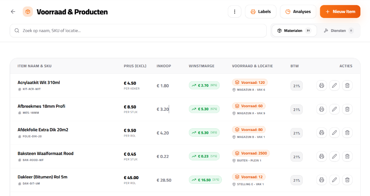Click the orange box icon beside Voorraad & Producten
The width and height of the screenshot is (370, 196).
click(28, 12)
